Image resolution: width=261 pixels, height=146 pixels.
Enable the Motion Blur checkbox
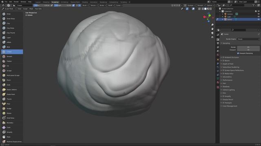point(223,73)
